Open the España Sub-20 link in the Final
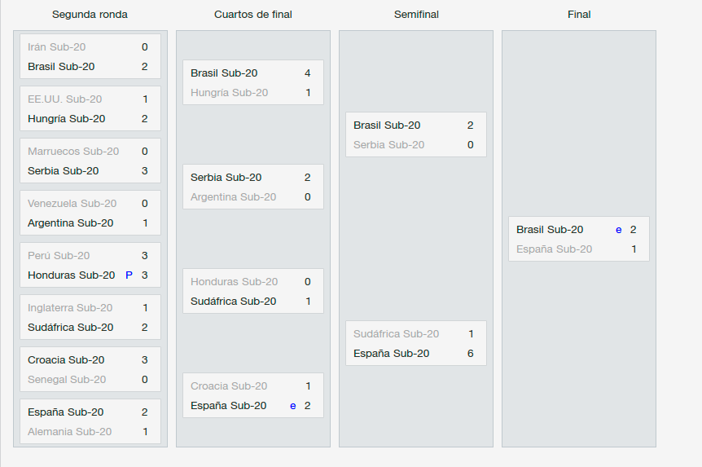Screen dimensions: 702x467 coord(554,249)
